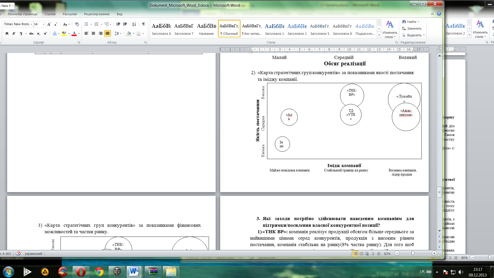Image resolution: width=494 pixels, height=278 pixels.
Task: Open the Рассылки tab
Action: [x=70, y=14]
